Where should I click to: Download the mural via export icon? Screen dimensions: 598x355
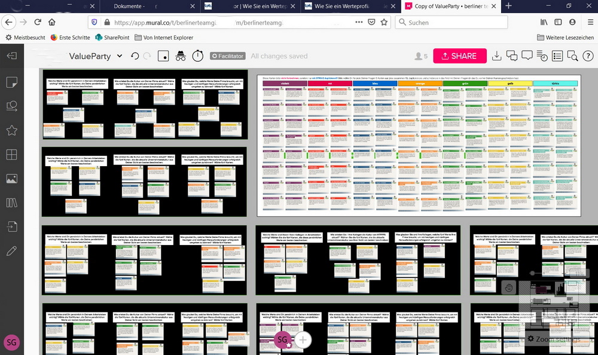click(496, 56)
